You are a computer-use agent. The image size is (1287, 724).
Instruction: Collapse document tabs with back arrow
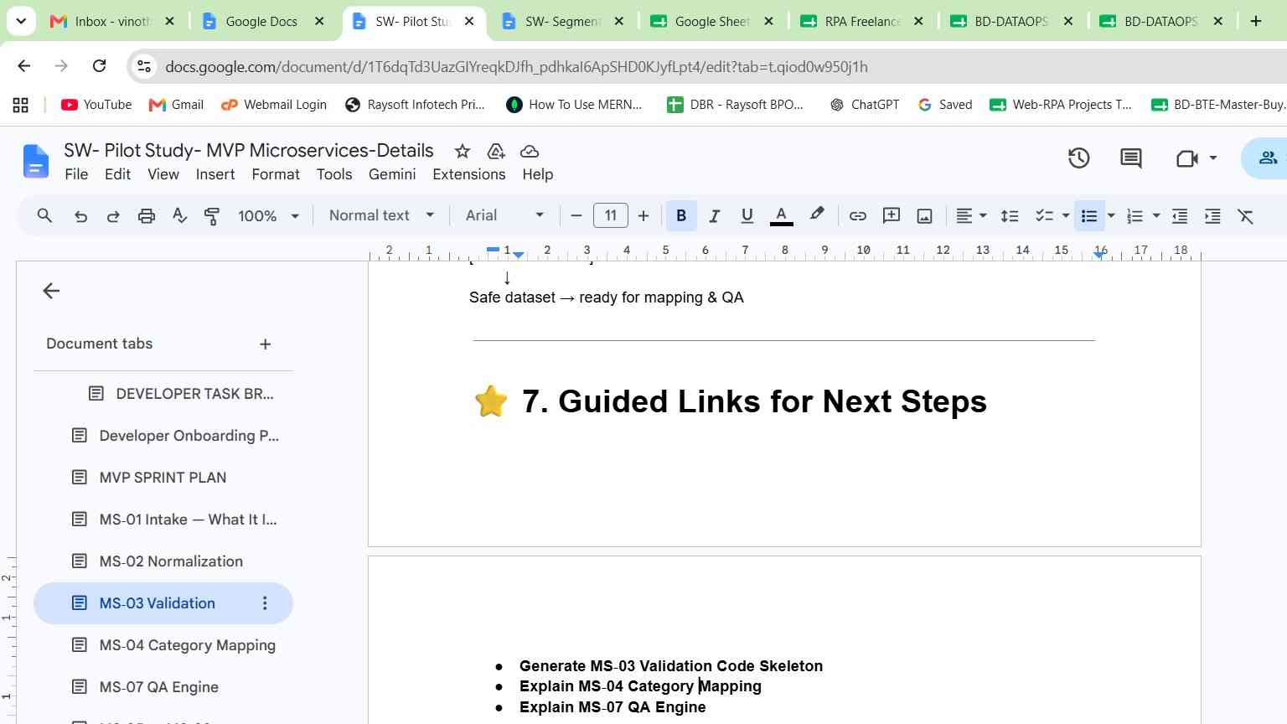tap(51, 291)
